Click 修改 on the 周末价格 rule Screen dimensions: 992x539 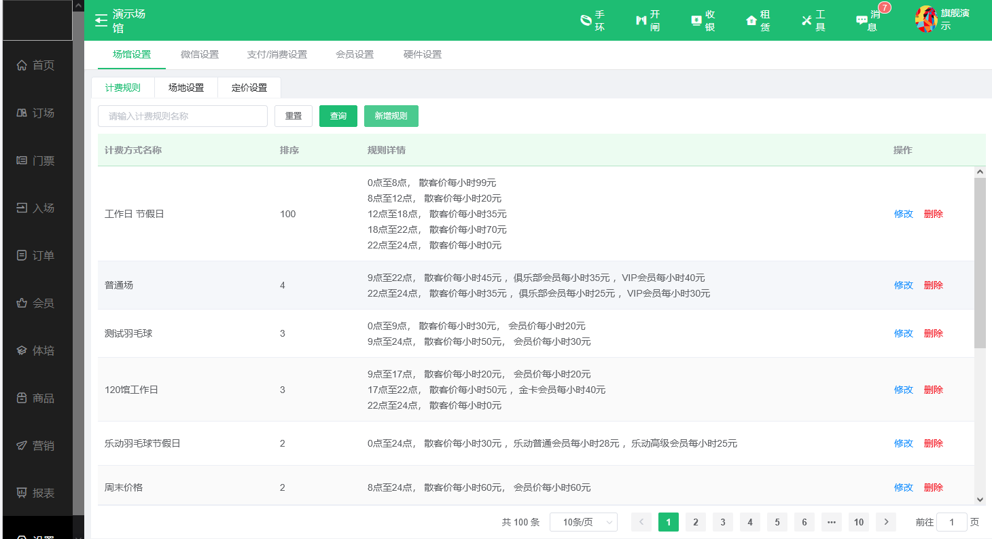[x=903, y=487]
